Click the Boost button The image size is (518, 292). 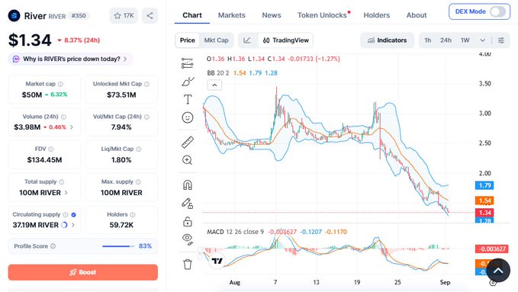(83, 272)
